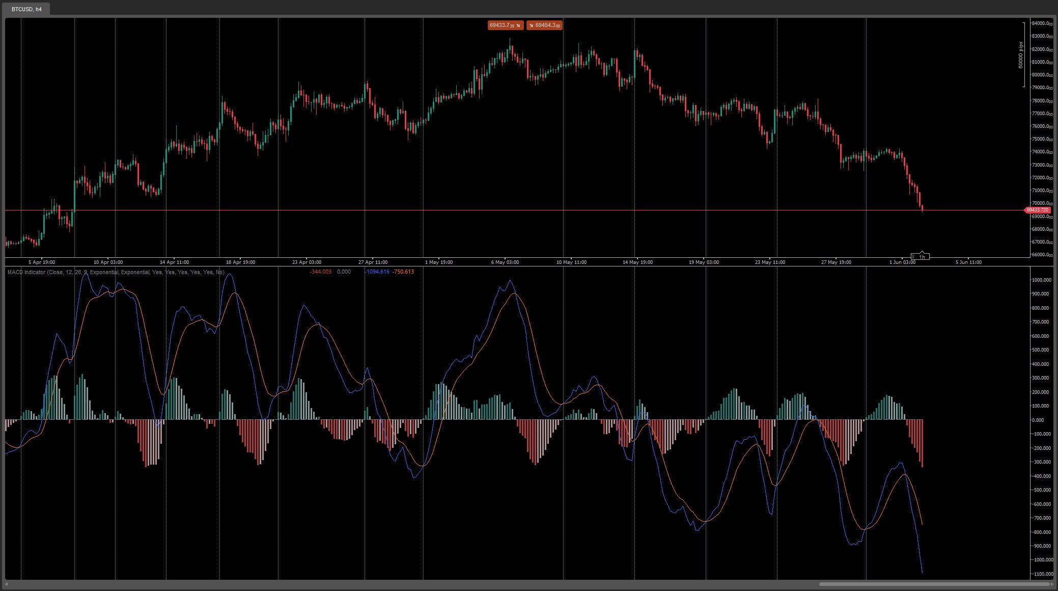Image resolution: width=1058 pixels, height=591 pixels.
Task: Click the 14 May 19:00 time label
Action: pos(637,262)
